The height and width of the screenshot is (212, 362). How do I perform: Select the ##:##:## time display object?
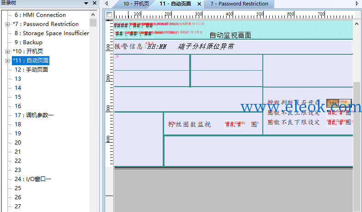pos(133,34)
